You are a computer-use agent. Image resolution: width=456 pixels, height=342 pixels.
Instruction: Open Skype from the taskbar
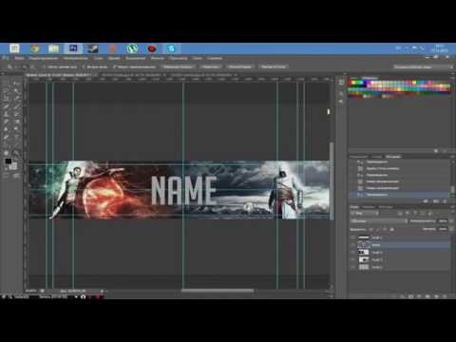tap(171, 48)
